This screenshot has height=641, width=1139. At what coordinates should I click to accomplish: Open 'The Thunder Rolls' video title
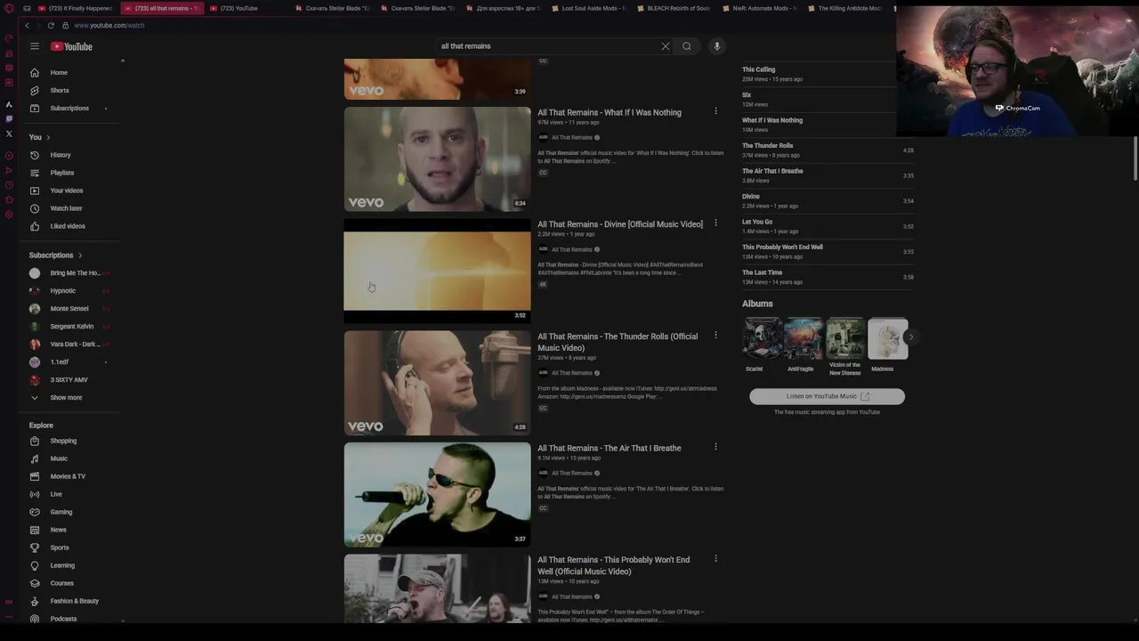(618, 342)
